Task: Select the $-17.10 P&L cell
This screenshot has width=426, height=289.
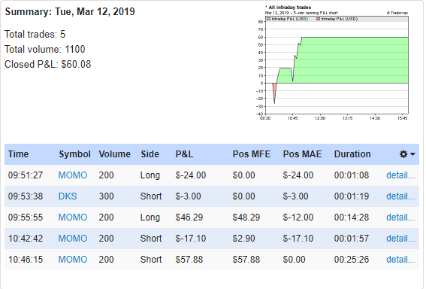Action: coord(191,239)
